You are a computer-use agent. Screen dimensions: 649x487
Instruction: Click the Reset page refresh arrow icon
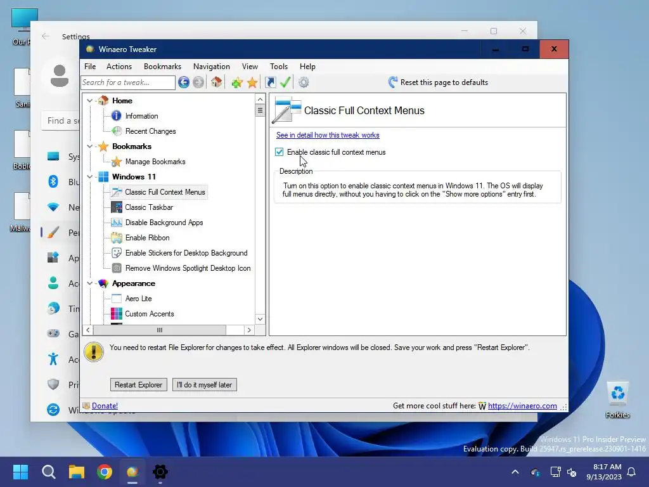393,82
